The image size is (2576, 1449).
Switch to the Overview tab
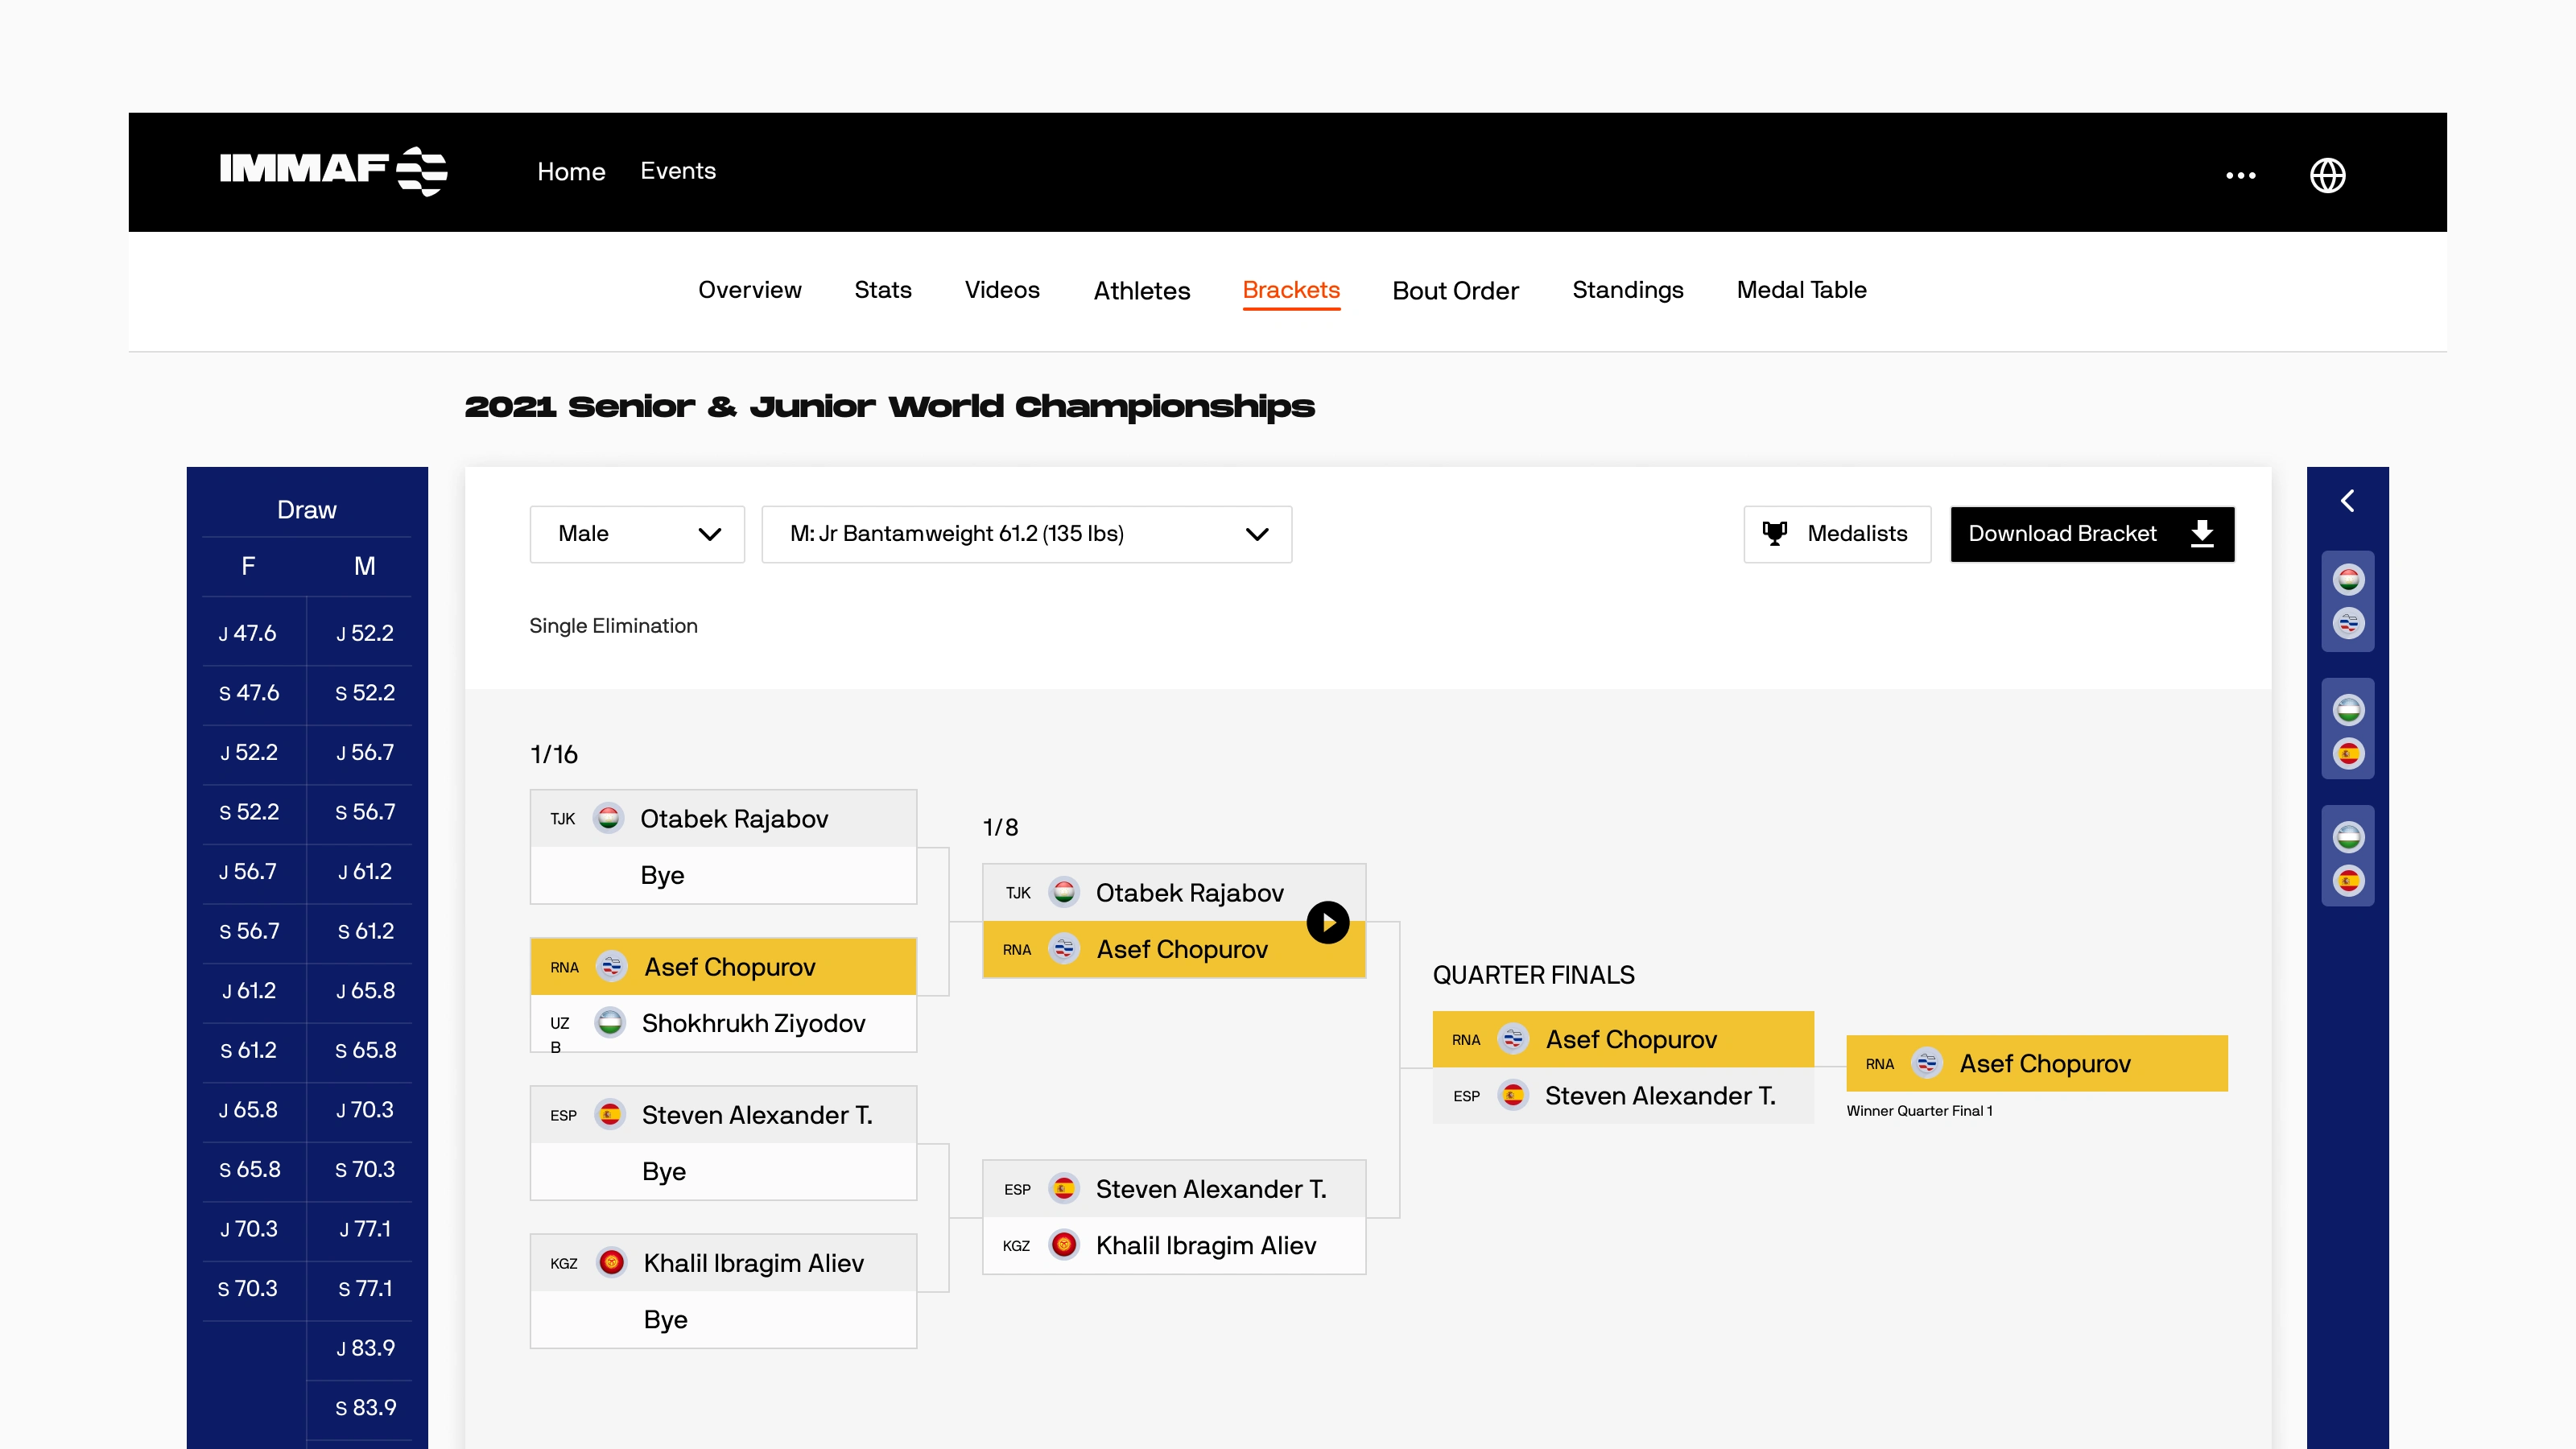750,290
